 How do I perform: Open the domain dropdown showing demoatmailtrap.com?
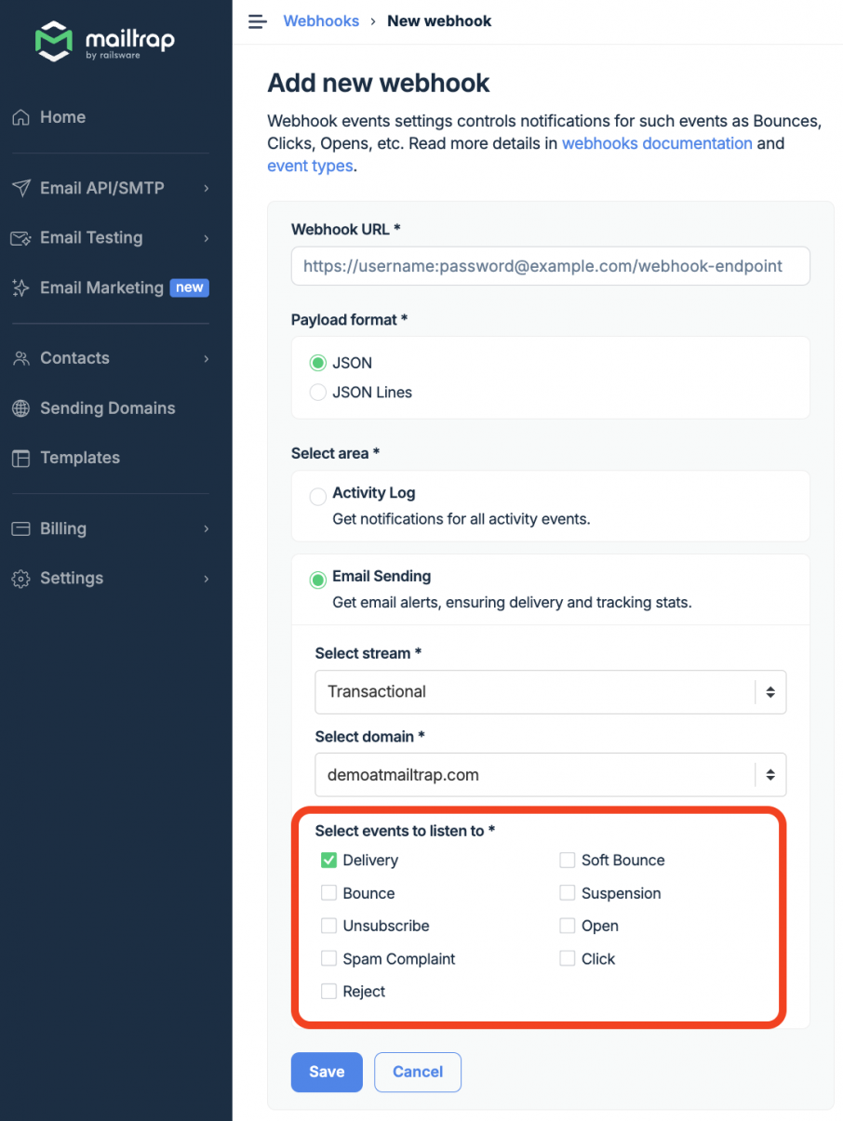tap(551, 774)
